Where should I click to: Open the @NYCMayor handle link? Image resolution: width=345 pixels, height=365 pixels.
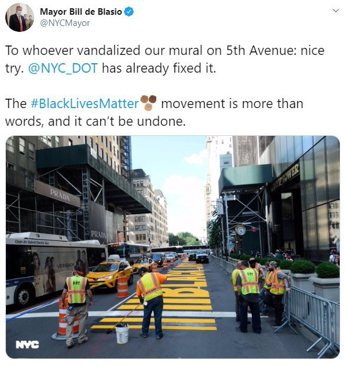pos(65,23)
